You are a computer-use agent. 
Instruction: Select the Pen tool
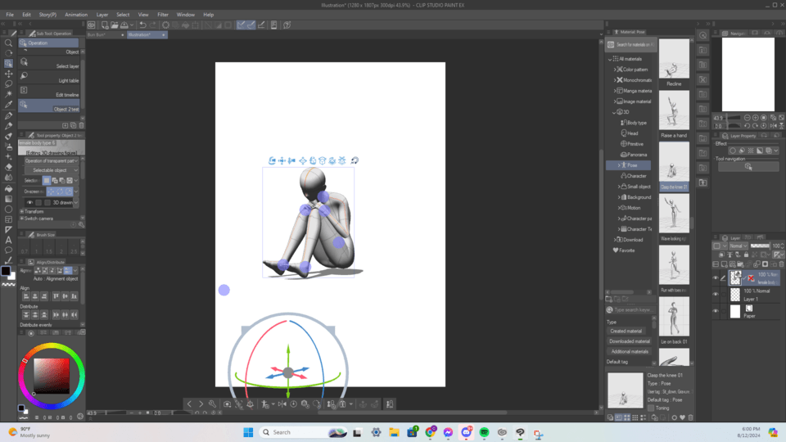pyautogui.click(x=8, y=115)
